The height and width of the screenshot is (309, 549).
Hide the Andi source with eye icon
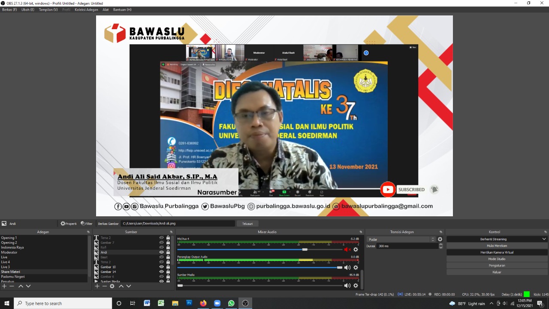tap(162, 252)
